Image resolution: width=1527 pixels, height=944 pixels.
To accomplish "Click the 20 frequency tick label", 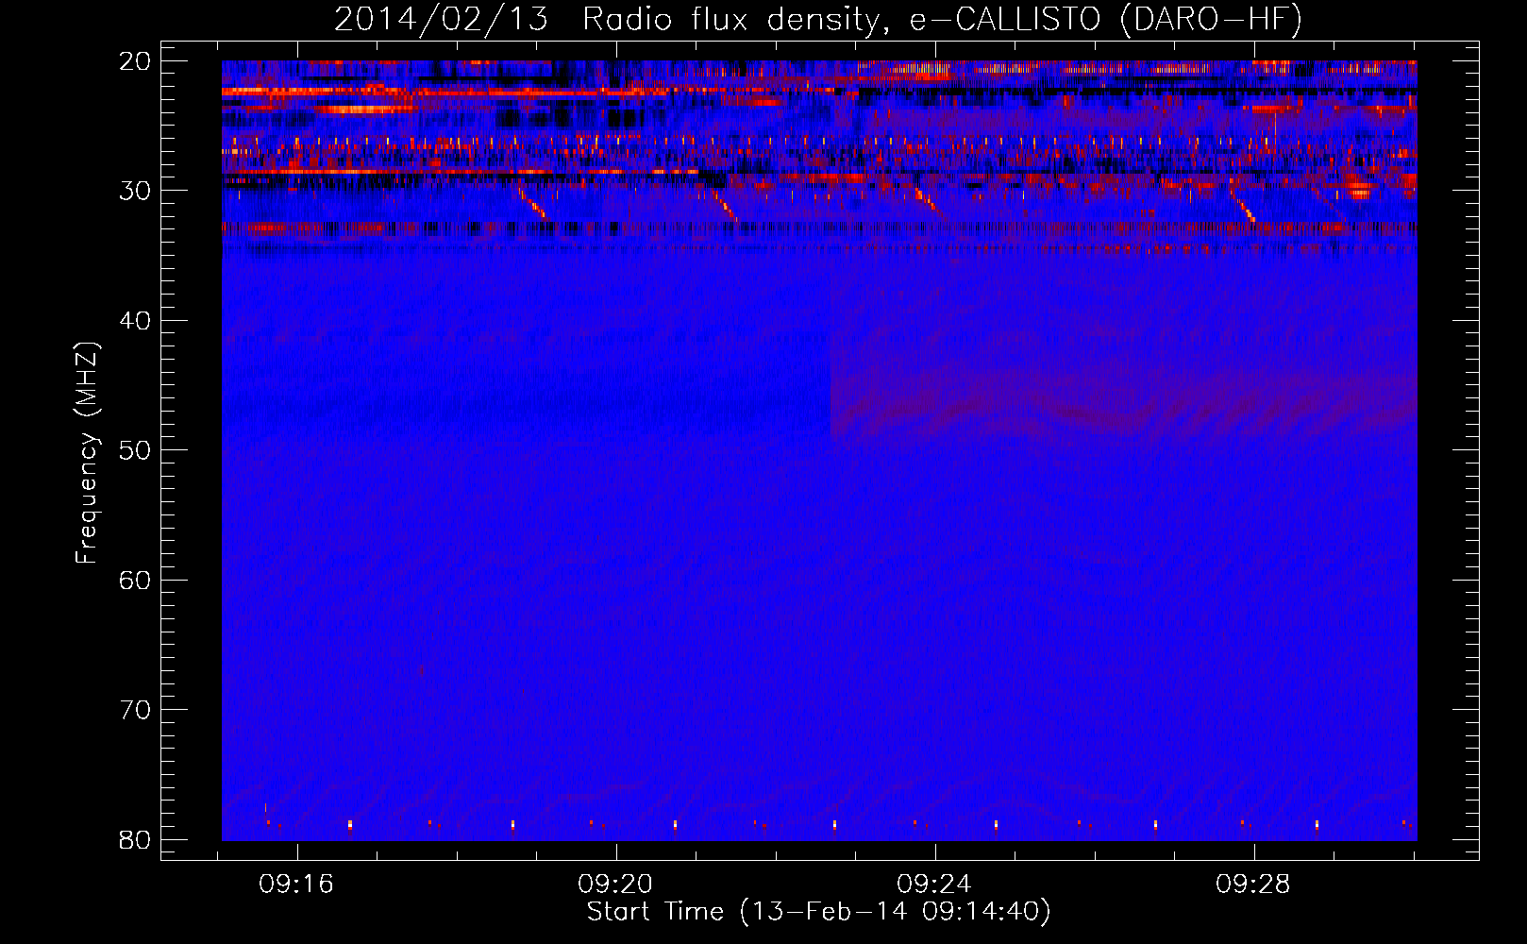I will tap(136, 61).
